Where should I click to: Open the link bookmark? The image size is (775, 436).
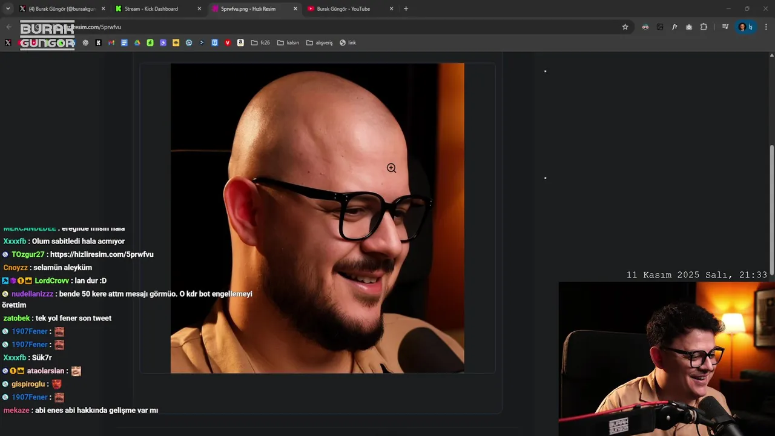tap(348, 42)
